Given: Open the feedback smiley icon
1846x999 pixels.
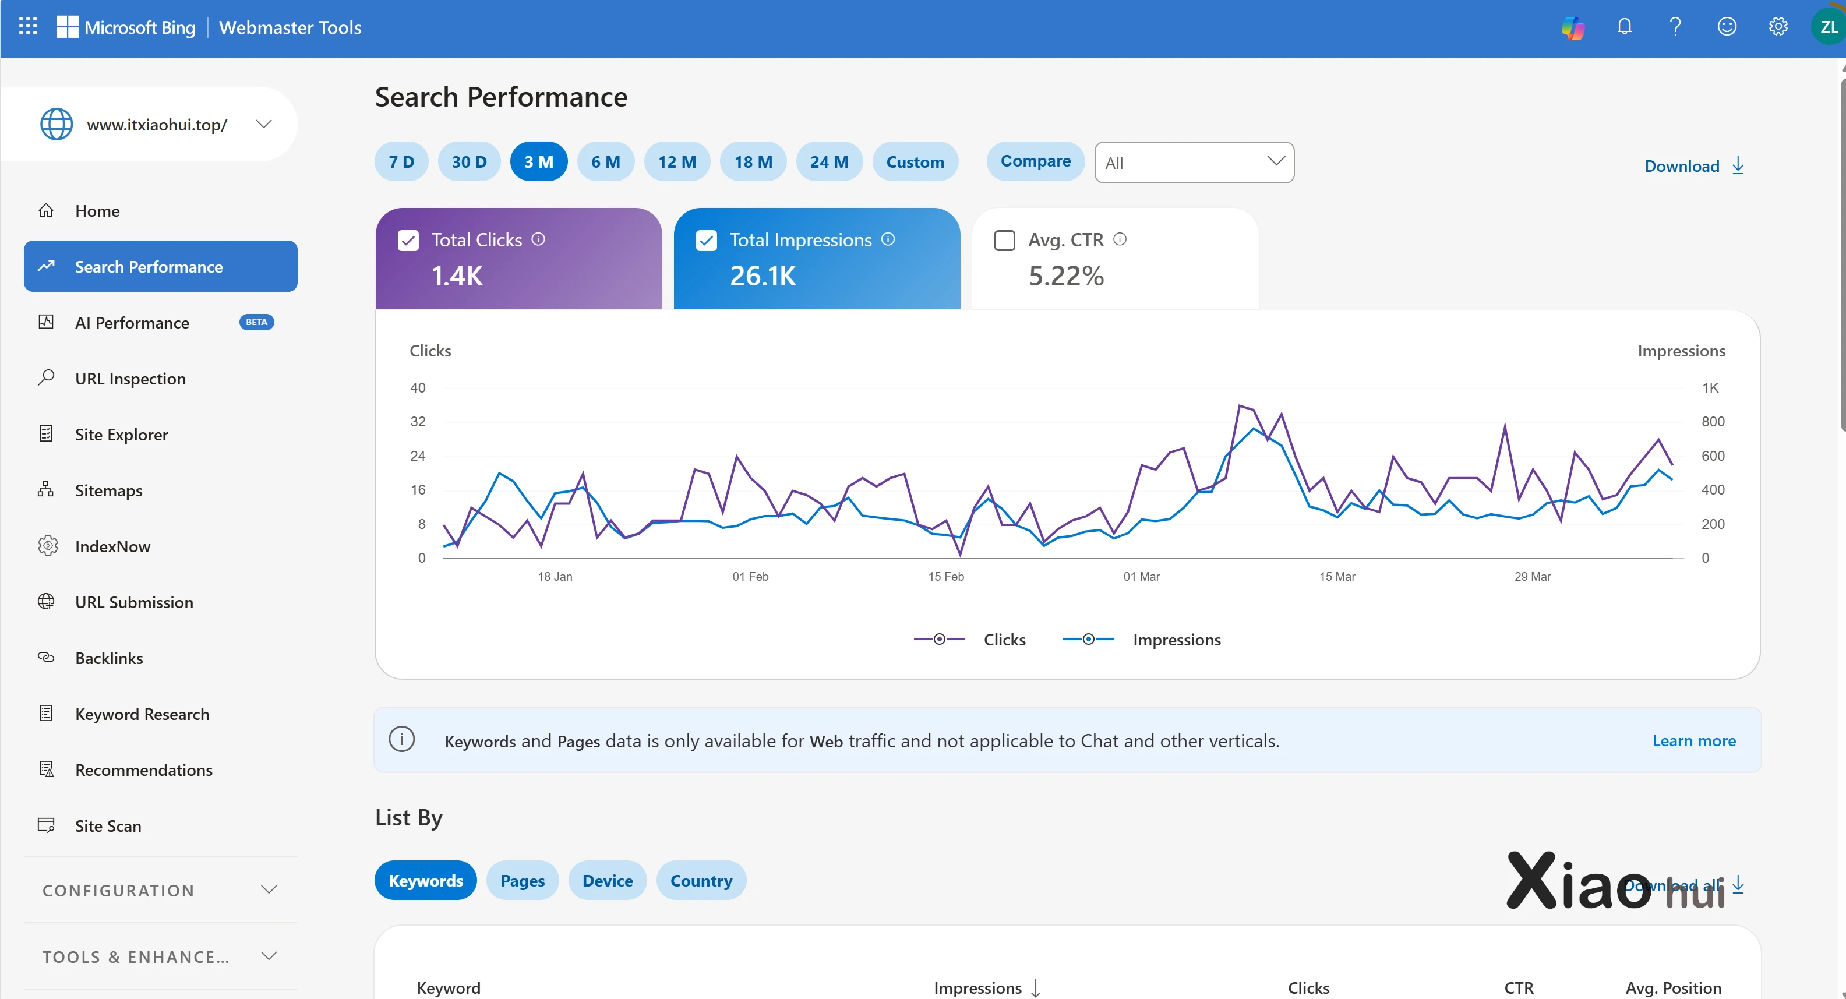Looking at the screenshot, I should 1727,27.
